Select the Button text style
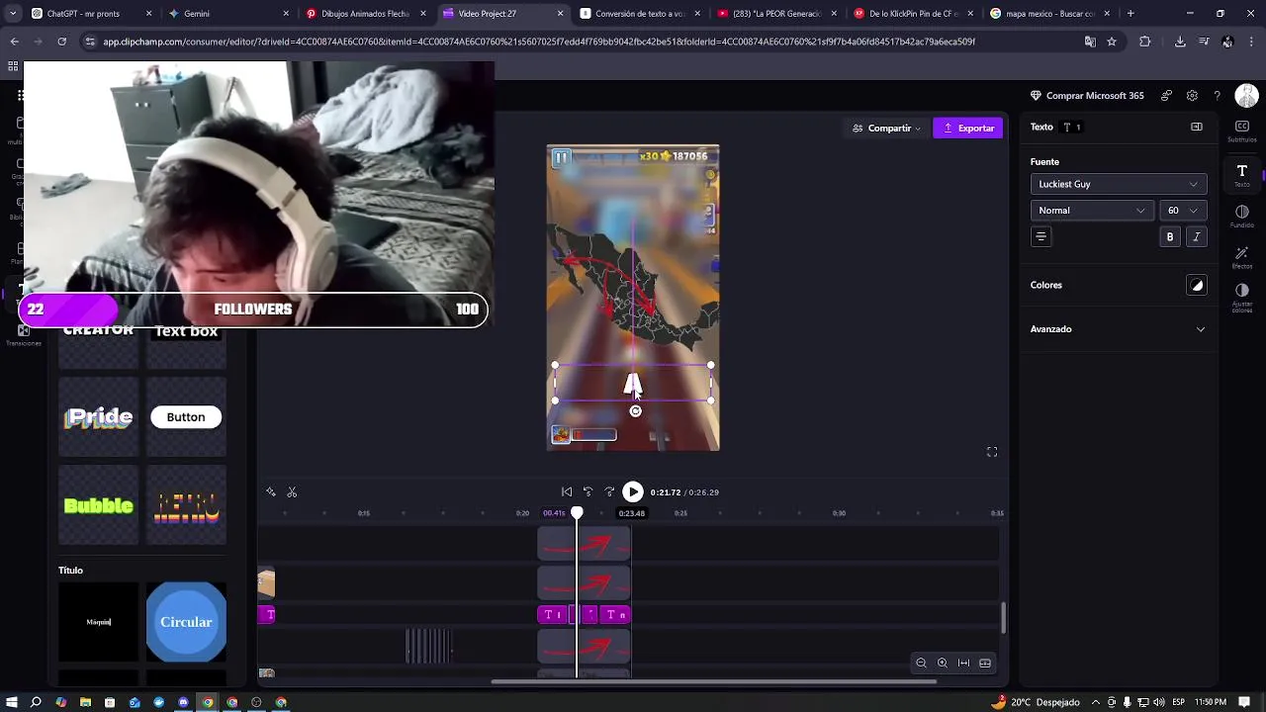1266x712 pixels. [186, 417]
